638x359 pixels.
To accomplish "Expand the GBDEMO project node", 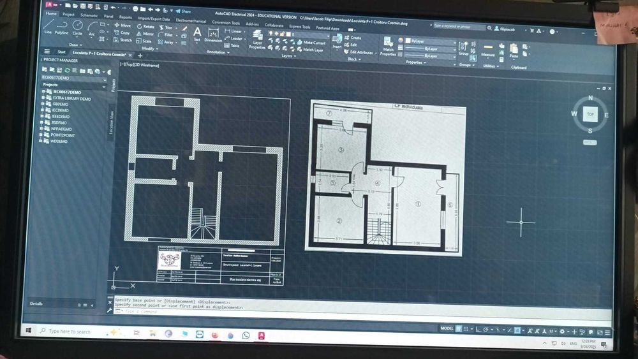I will (x=43, y=104).
